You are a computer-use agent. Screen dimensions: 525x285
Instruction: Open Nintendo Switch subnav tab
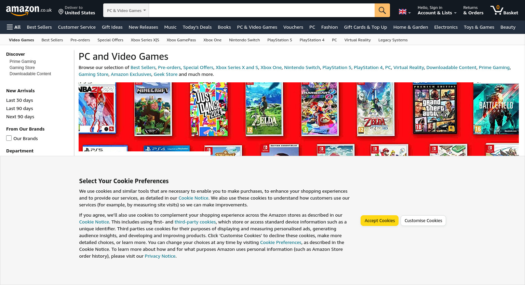[x=244, y=40]
